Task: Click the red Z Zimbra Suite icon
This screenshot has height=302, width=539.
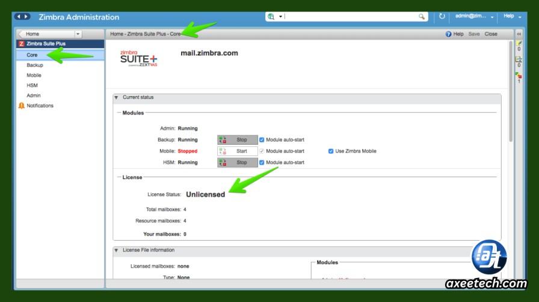Action: [x=21, y=44]
